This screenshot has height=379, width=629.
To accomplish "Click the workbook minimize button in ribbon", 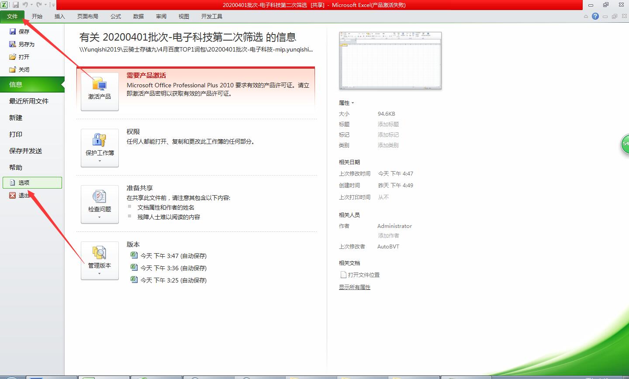I will click(x=605, y=17).
